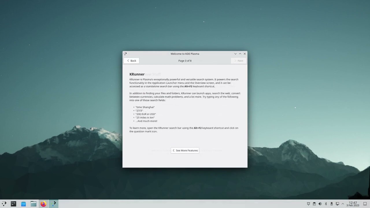Click See More Features button
Image resolution: width=370 pixels, height=208 pixels.
point(185,151)
